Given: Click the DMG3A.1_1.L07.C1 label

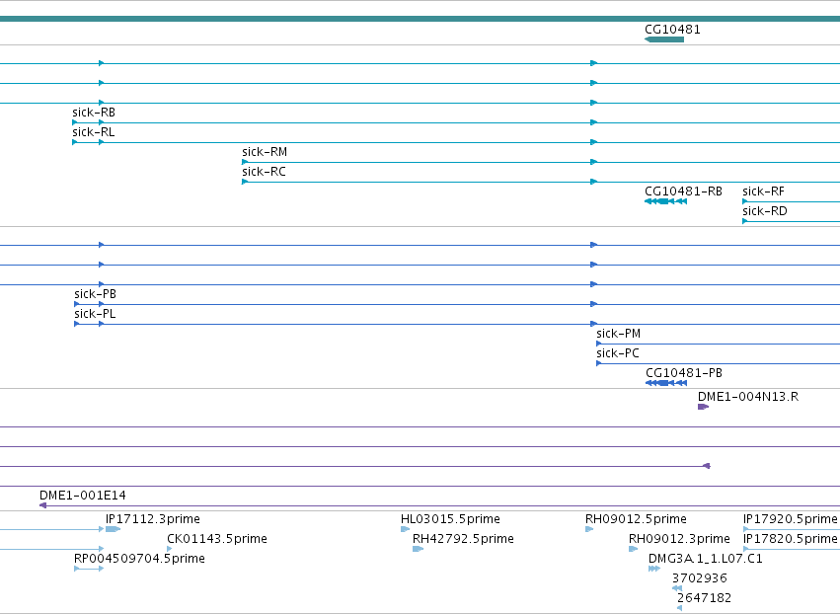Looking at the screenshot, I should 706,559.
